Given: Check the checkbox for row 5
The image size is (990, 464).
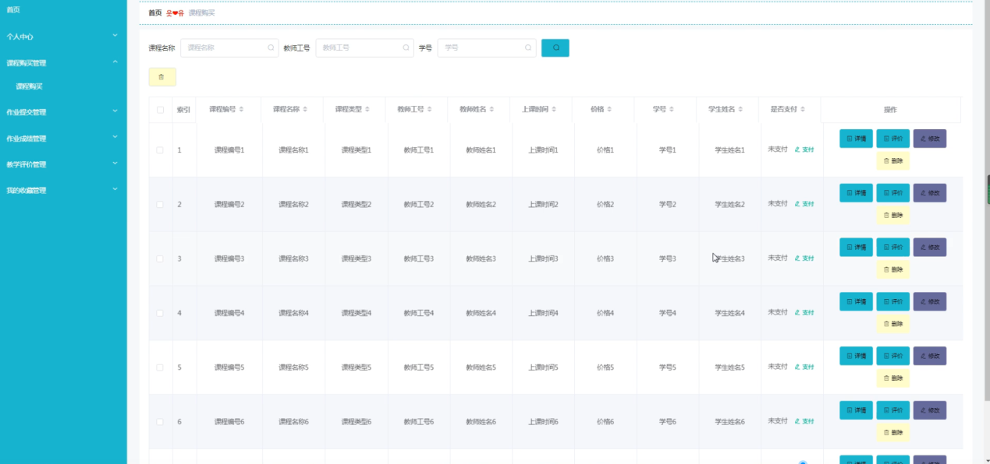Looking at the screenshot, I should click(160, 367).
